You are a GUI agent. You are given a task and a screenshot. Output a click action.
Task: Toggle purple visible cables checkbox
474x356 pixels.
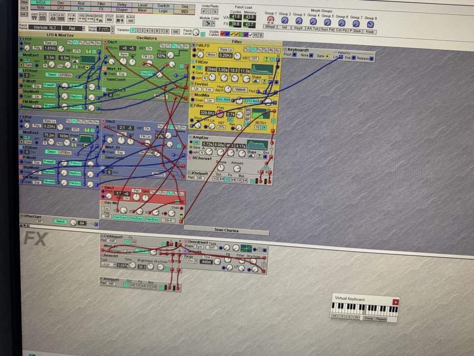pyautogui.click(x=246, y=34)
